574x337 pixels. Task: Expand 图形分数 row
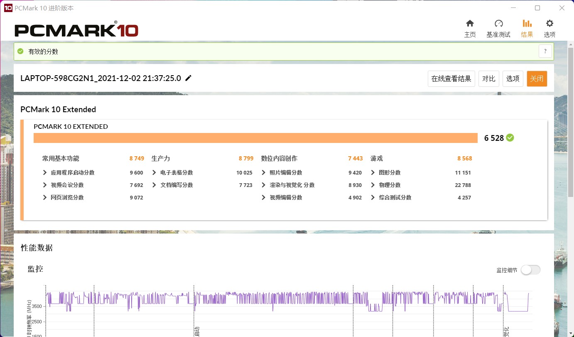pos(373,172)
